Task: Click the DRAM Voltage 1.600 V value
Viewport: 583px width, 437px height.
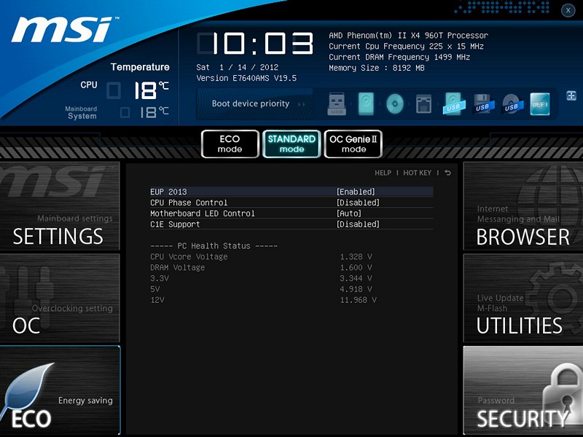Action: (x=356, y=267)
